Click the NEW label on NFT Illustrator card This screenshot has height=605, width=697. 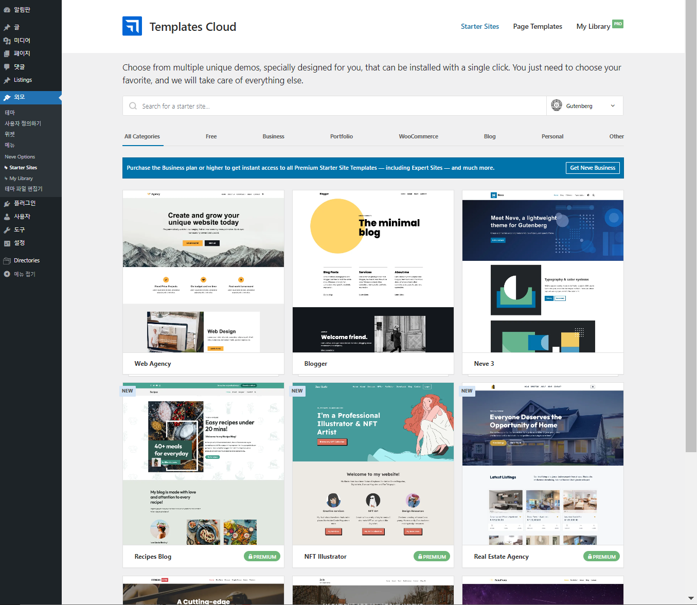[x=297, y=391]
